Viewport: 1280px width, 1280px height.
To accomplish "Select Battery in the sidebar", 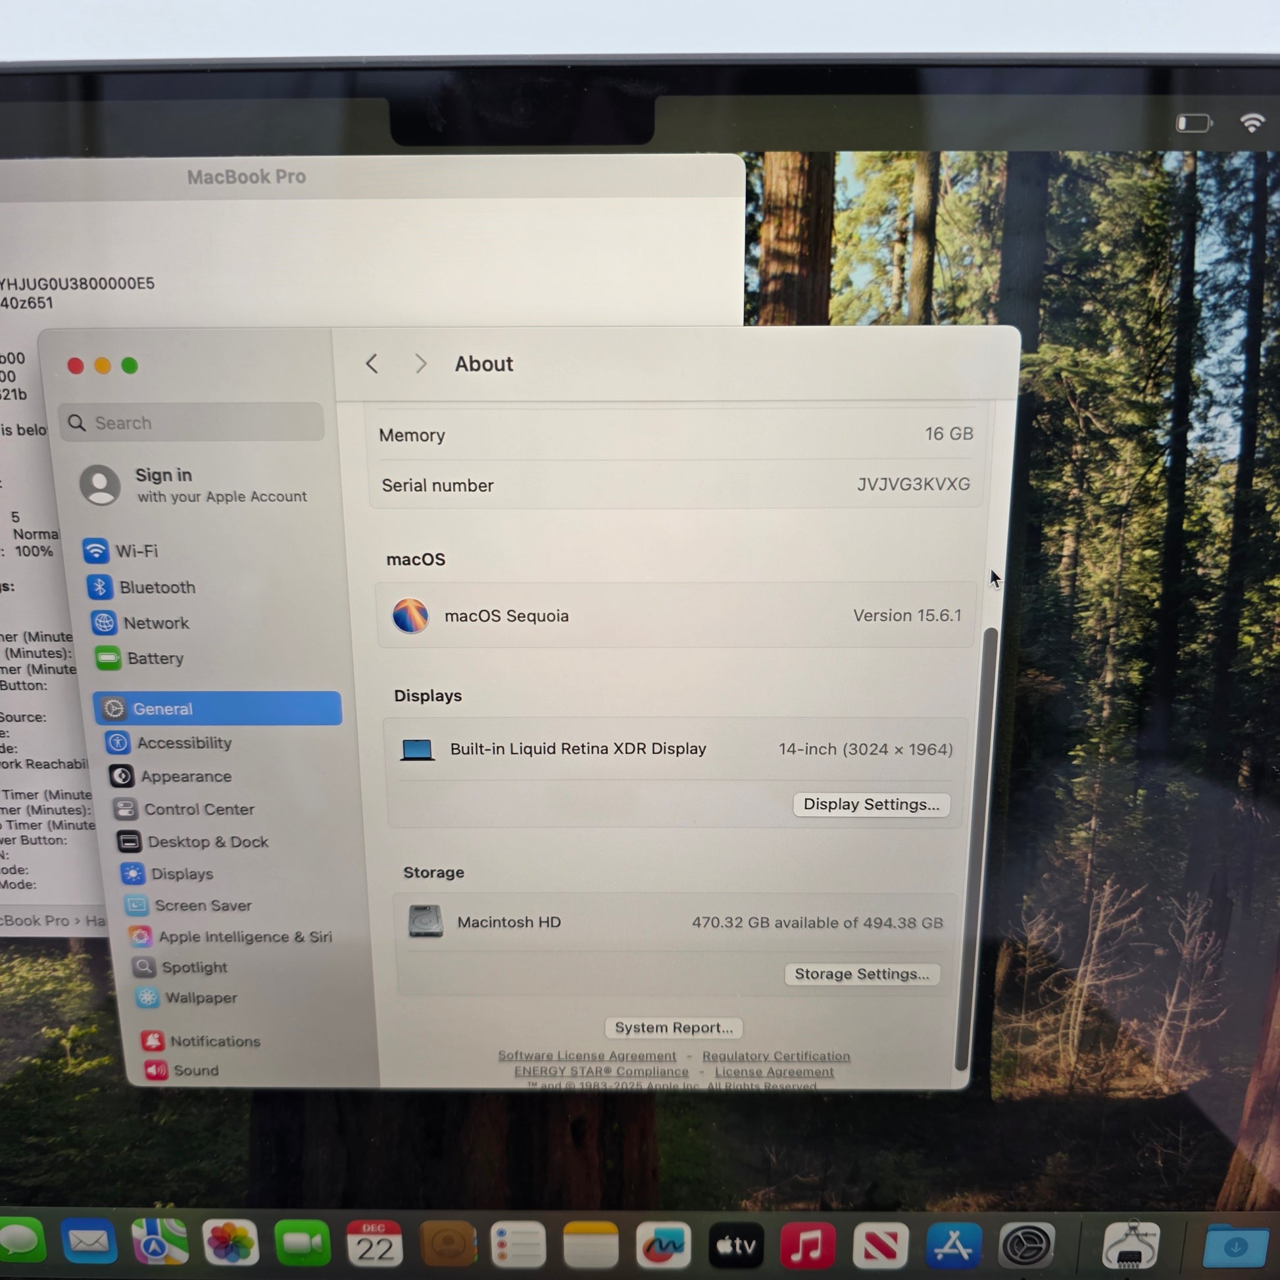I will pos(155,658).
